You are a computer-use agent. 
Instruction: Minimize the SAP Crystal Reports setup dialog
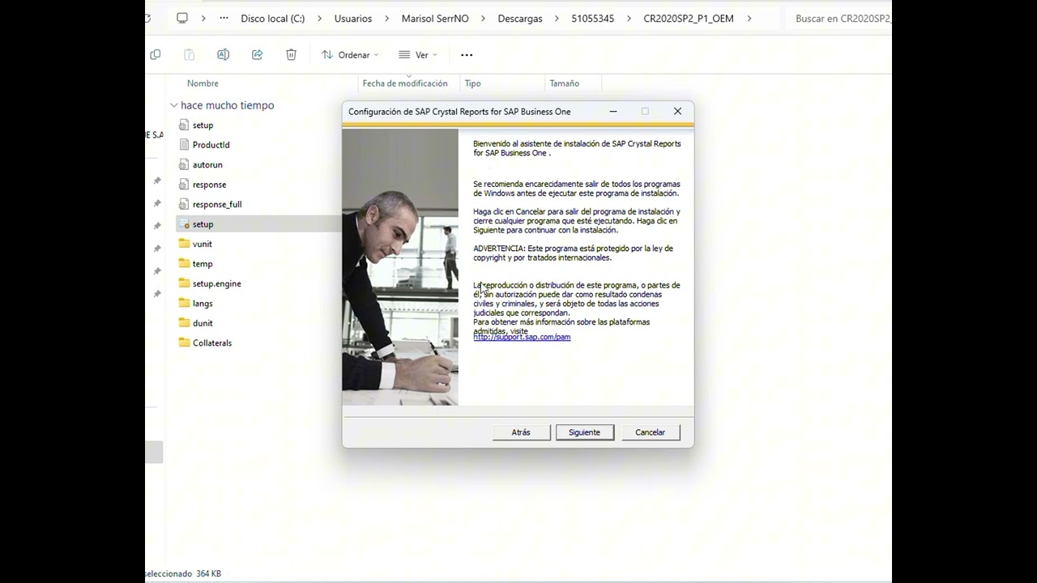[613, 111]
